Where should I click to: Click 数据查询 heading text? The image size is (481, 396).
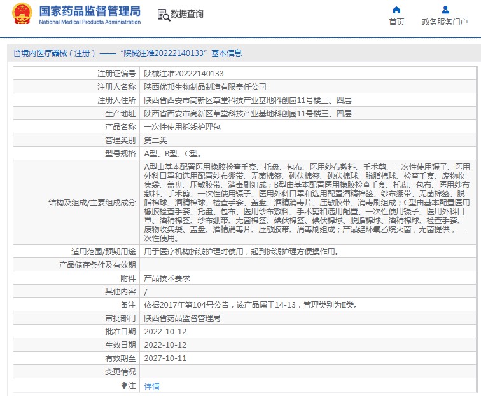point(187,14)
